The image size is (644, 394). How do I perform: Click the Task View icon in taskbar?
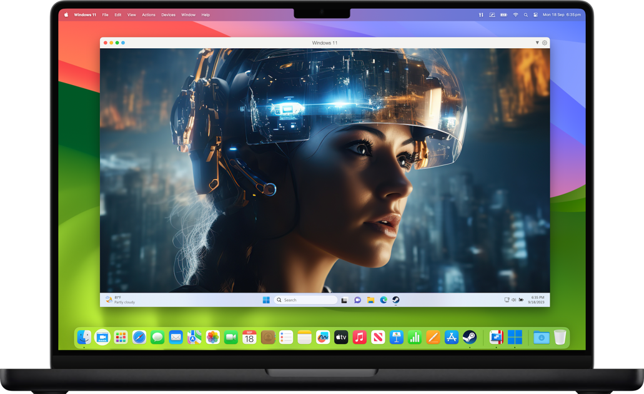click(x=344, y=300)
